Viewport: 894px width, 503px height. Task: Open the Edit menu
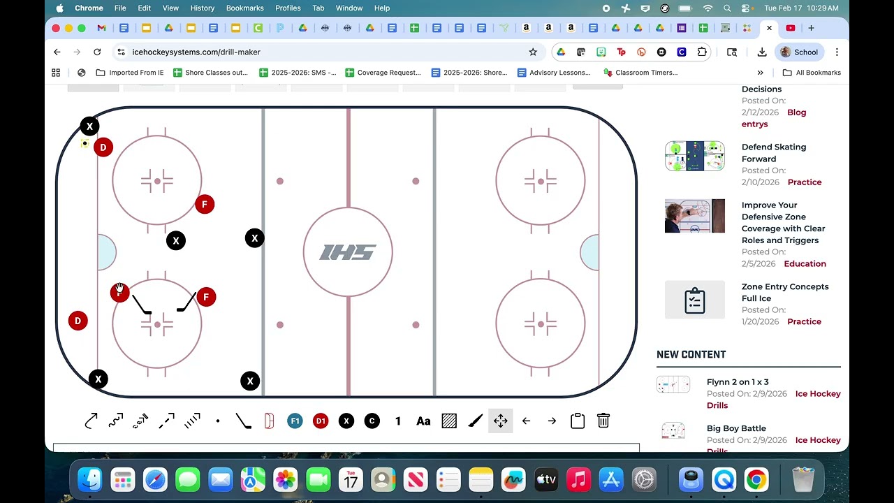tap(144, 8)
